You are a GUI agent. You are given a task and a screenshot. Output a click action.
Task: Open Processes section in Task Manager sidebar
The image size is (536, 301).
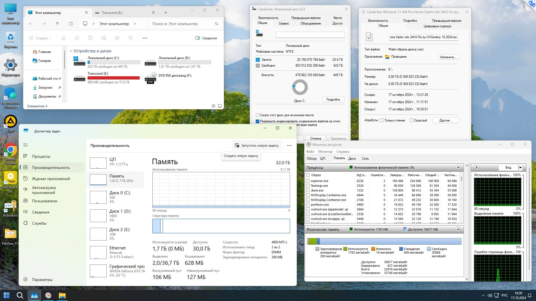(41, 156)
